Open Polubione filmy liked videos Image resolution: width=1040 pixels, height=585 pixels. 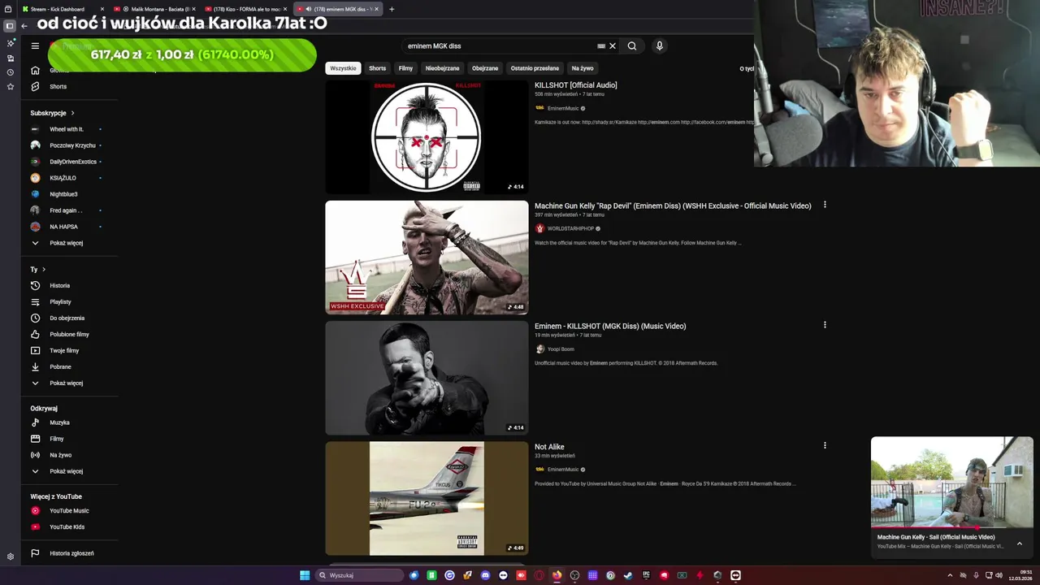tap(69, 334)
